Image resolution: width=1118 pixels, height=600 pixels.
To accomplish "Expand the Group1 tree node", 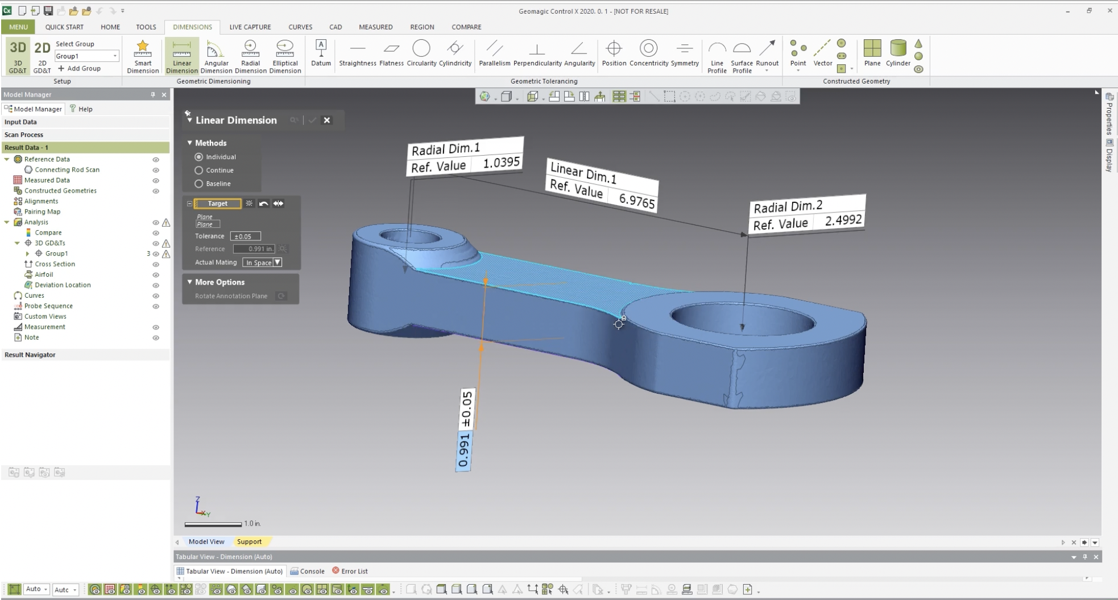I will (x=28, y=254).
